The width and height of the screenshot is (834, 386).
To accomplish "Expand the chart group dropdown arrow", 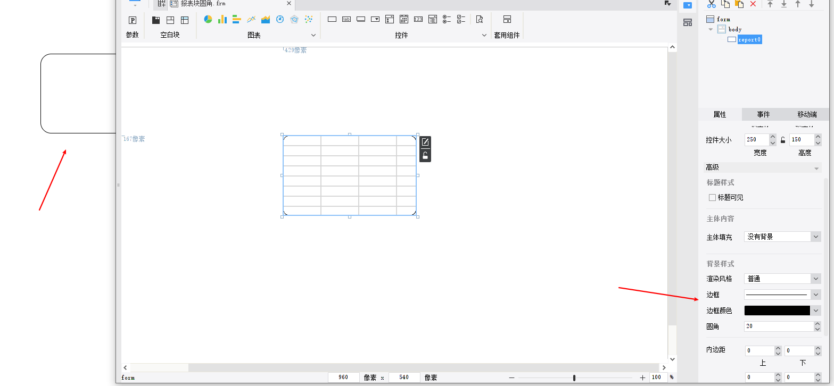I will (x=313, y=35).
